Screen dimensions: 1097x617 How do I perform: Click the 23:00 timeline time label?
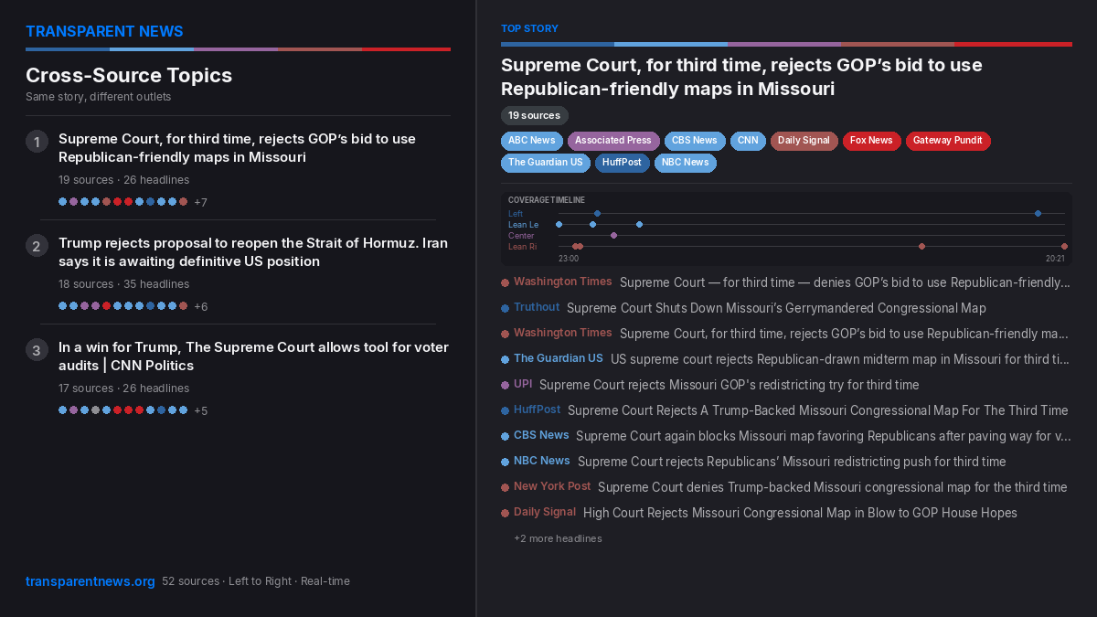[x=569, y=259]
